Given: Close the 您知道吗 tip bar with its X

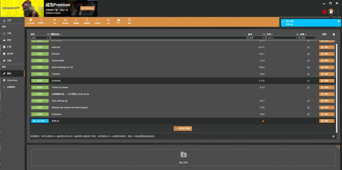Looking at the screenshot, I should click(x=333, y=136).
